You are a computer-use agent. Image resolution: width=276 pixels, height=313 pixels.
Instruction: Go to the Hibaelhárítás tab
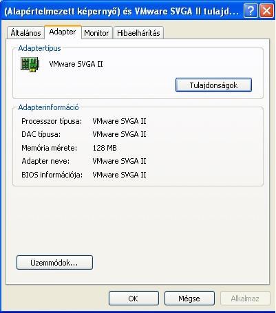pyautogui.click(x=138, y=33)
